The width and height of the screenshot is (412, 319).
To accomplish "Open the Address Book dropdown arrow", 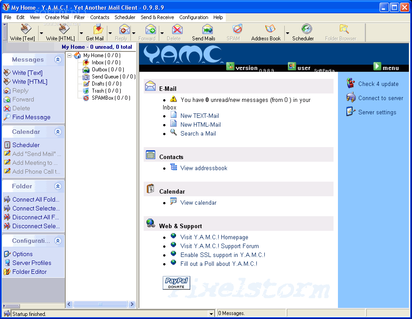I will 288,33.
